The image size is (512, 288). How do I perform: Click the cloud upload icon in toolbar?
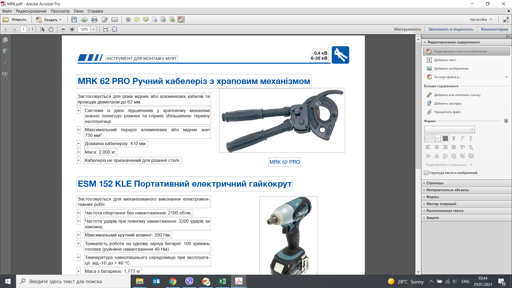click(x=84, y=19)
